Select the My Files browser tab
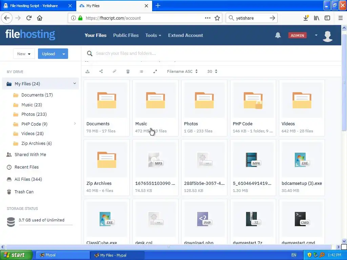347x260 pixels. [x=114, y=6]
